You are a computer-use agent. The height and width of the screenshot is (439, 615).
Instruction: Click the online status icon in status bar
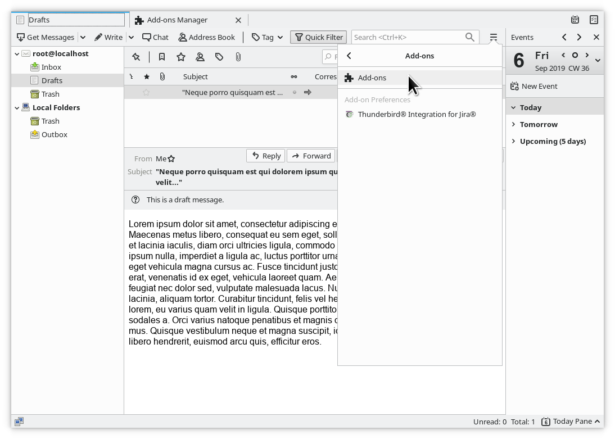[x=19, y=422]
